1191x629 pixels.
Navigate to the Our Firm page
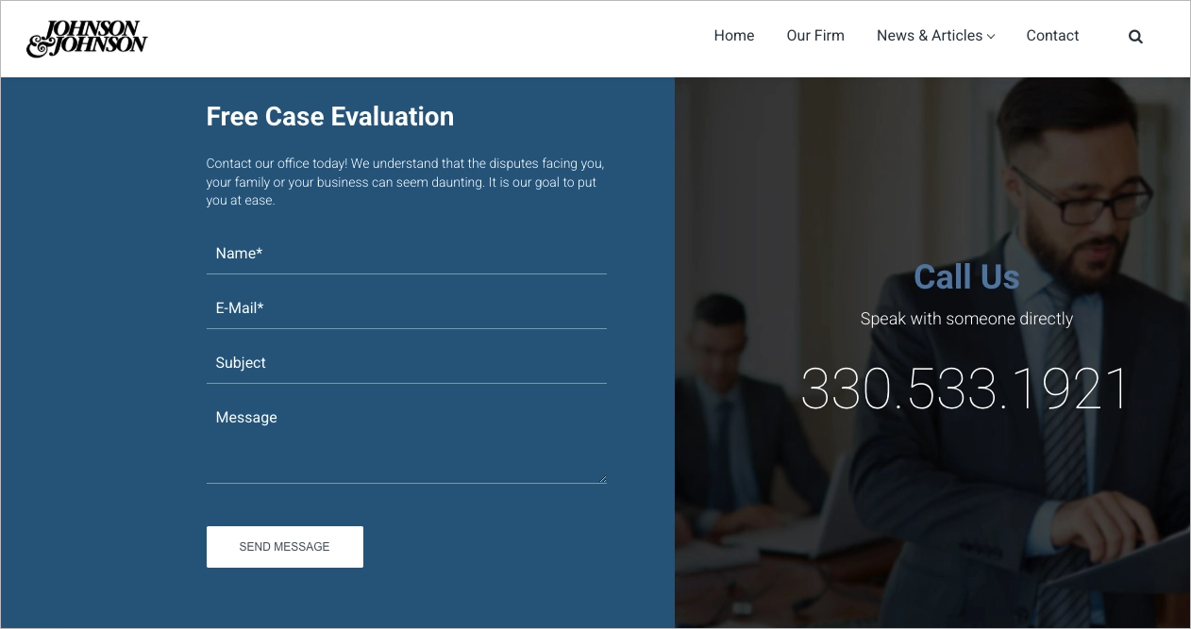click(814, 36)
